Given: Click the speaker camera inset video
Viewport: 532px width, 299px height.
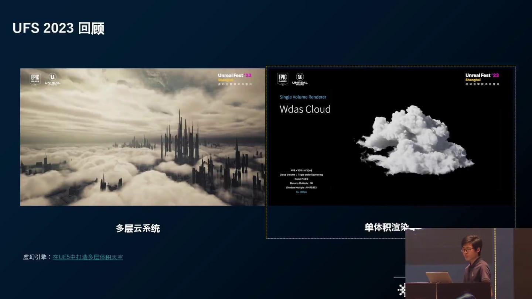Looking at the screenshot, I should point(468,263).
